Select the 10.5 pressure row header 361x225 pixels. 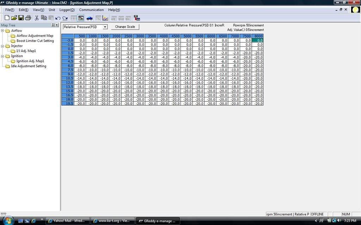[68, 78]
